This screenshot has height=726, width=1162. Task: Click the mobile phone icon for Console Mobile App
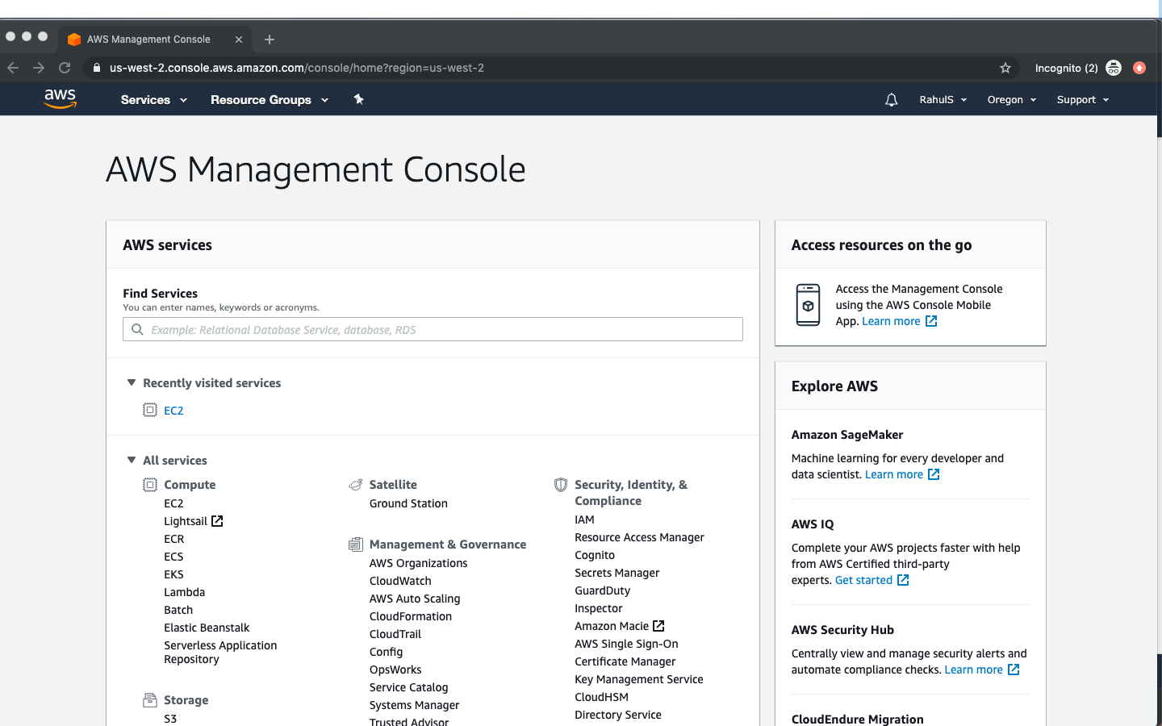808,305
